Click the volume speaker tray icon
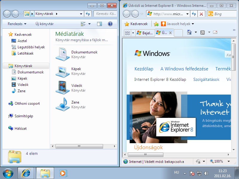 (x=206, y=173)
